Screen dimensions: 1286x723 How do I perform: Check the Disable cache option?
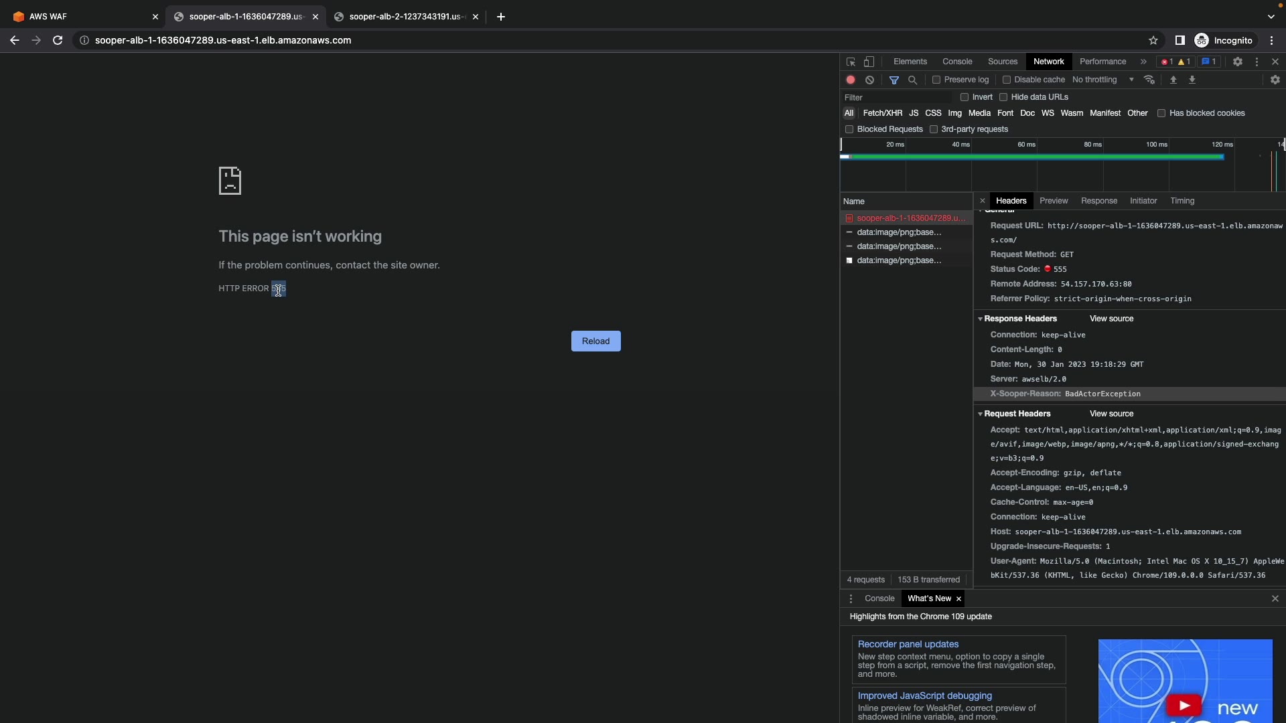(x=1006, y=80)
